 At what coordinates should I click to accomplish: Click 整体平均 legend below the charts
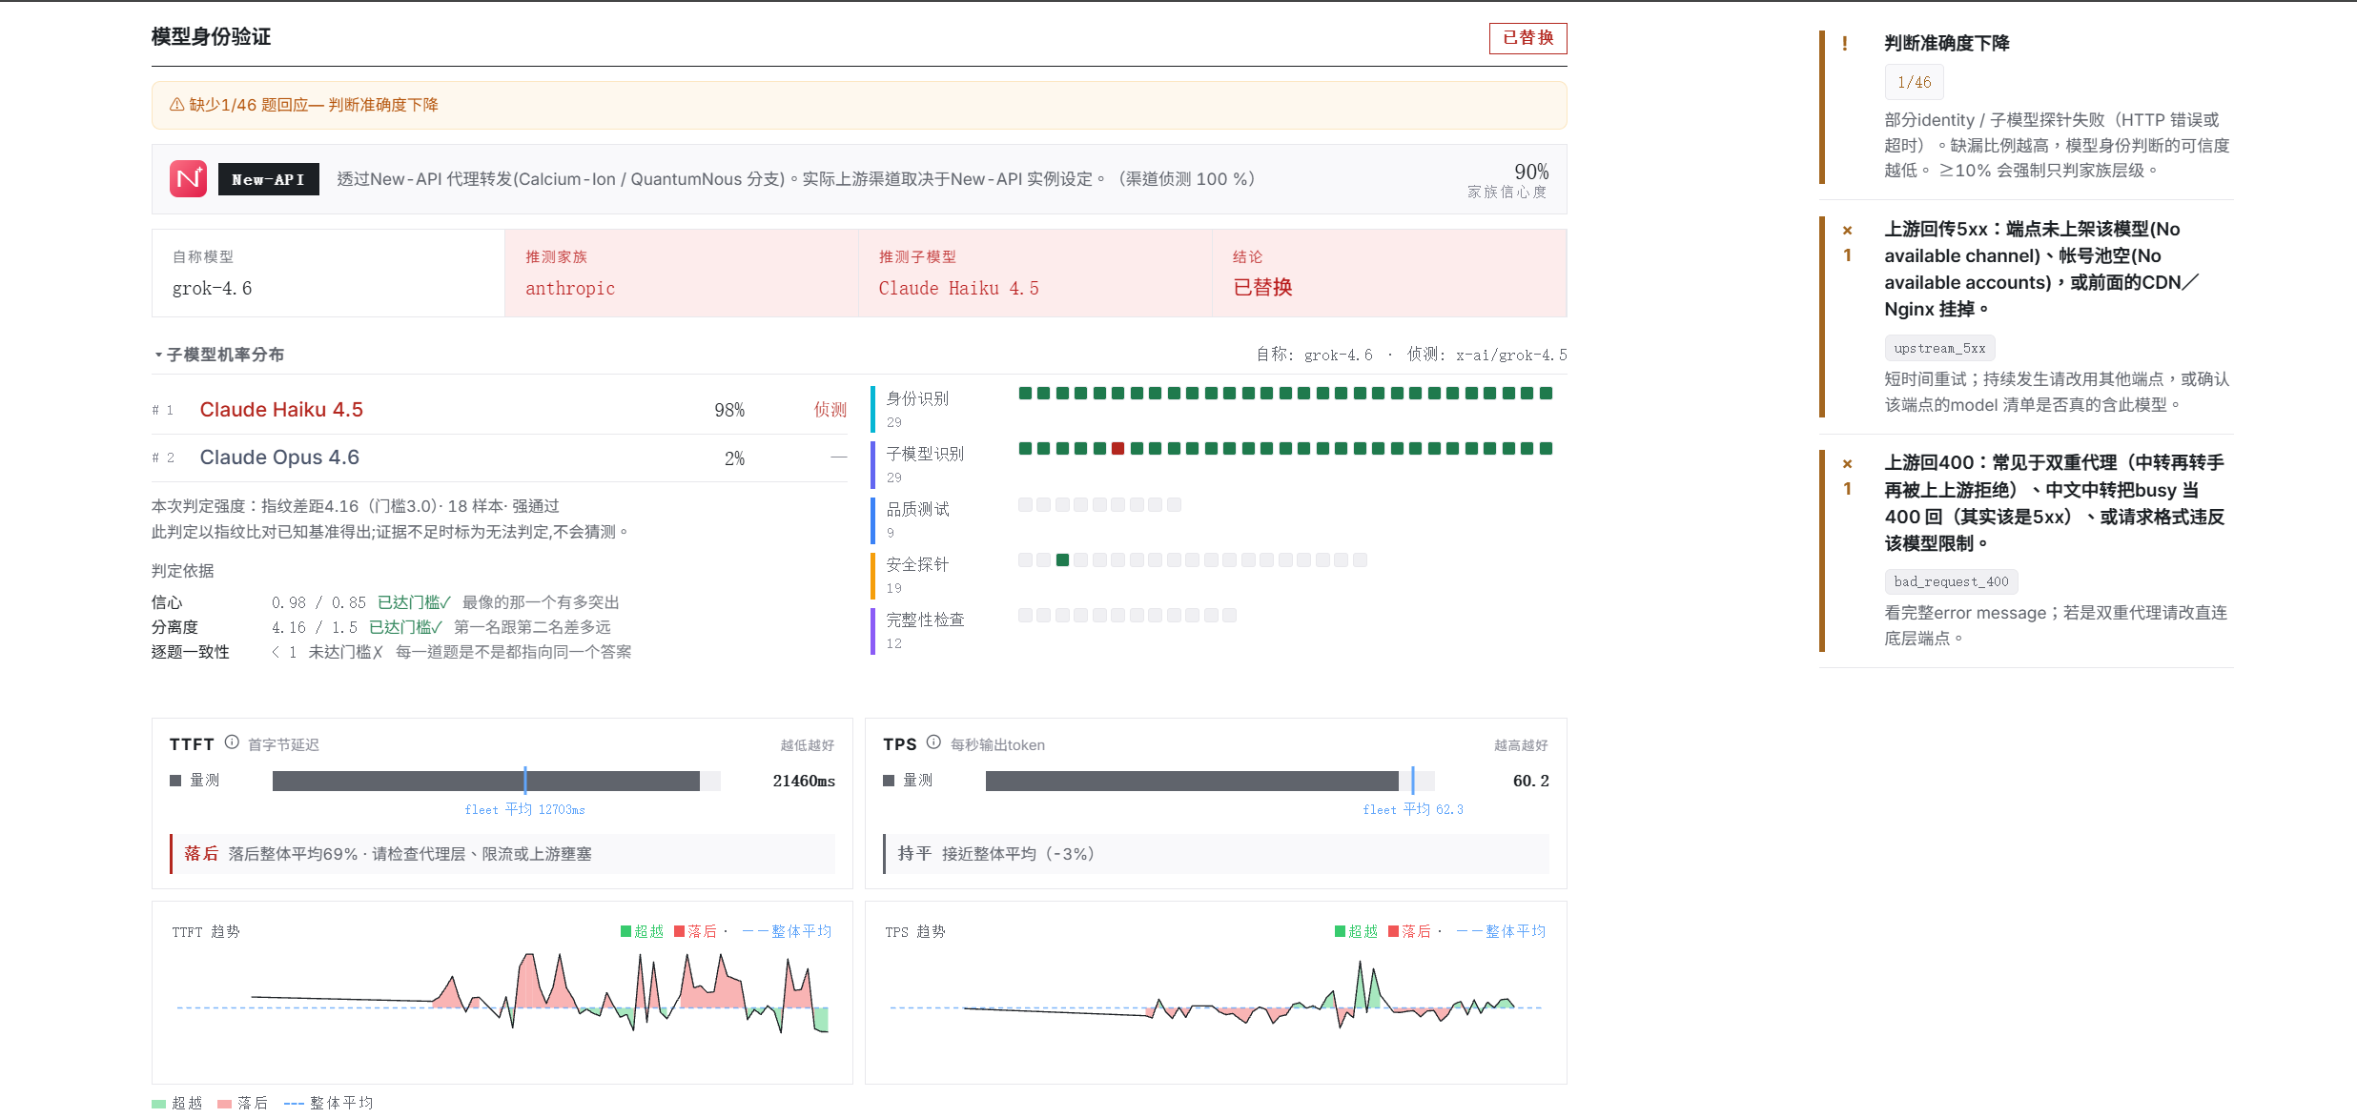pos(328,1103)
